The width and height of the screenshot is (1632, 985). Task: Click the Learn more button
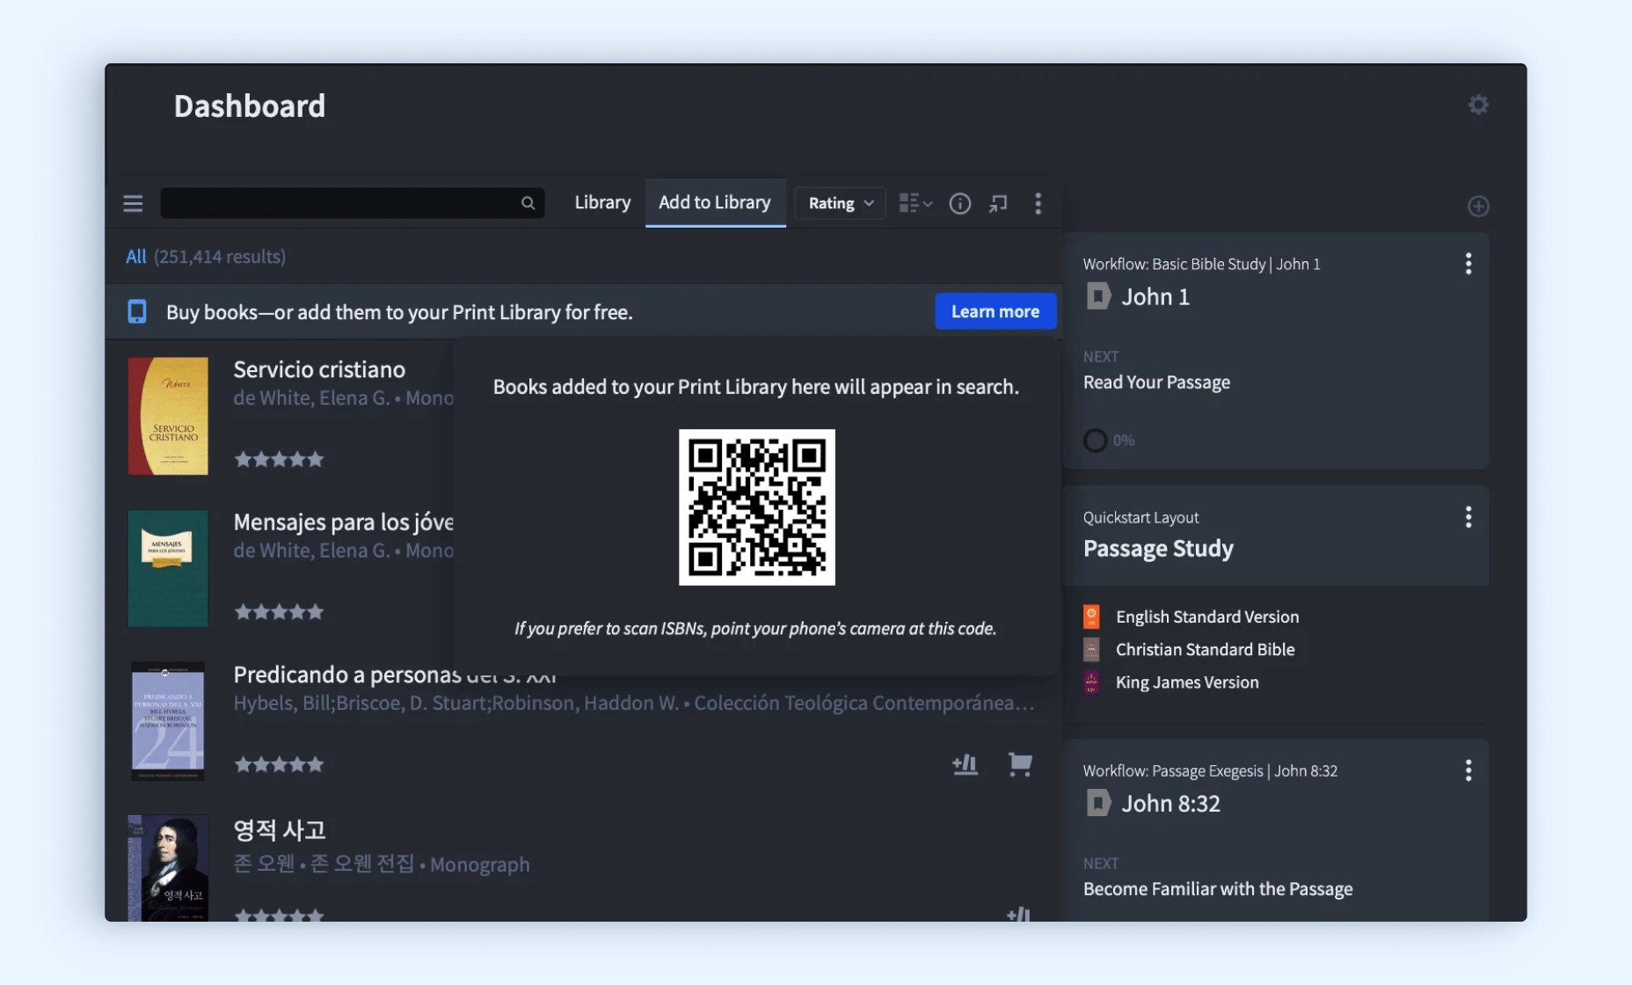(994, 311)
